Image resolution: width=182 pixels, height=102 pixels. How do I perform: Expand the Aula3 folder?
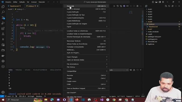[150, 14]
